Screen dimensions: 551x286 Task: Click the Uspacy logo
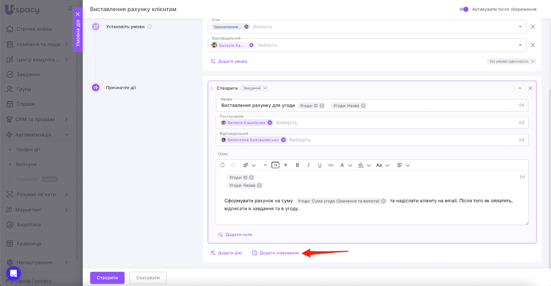22,10
